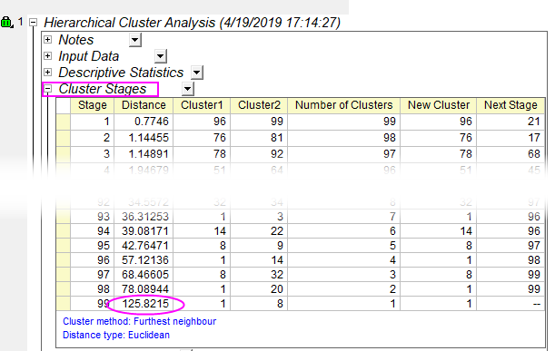The width and height of the screenshot is (555, 351).
Task: Select the row header of stage 94
Action: pyautogui.click(x=64, y=230)
